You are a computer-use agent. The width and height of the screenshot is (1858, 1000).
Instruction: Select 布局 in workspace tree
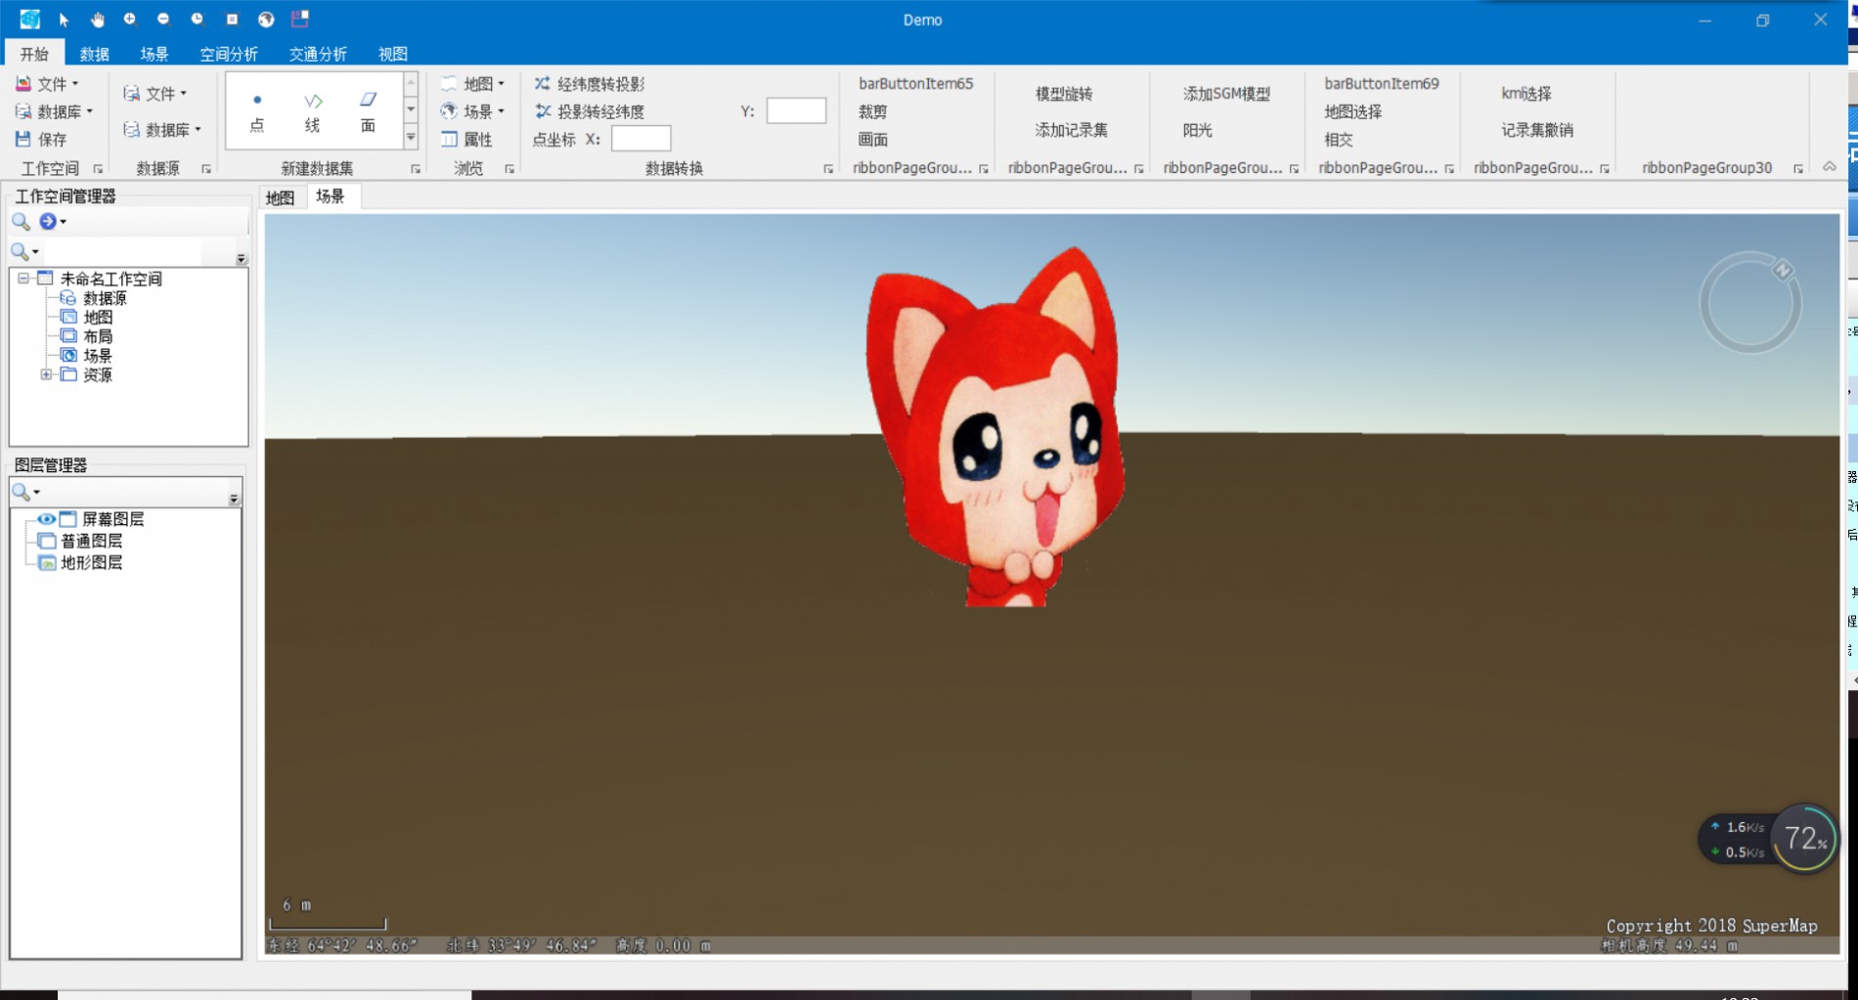(98, 336)
